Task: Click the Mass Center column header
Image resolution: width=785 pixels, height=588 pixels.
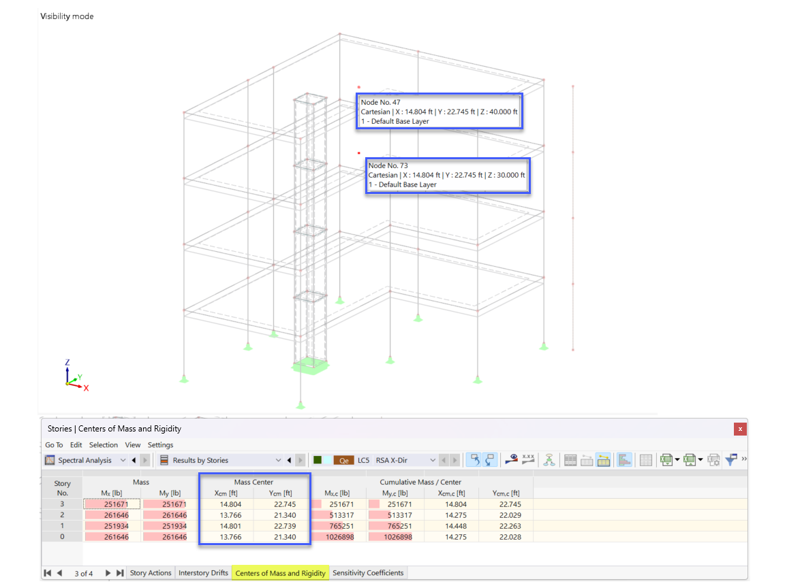Action: tap(253, 482)
